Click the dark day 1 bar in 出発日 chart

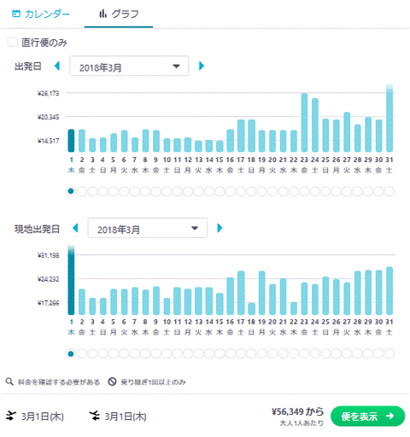click(x=71, y=141)
